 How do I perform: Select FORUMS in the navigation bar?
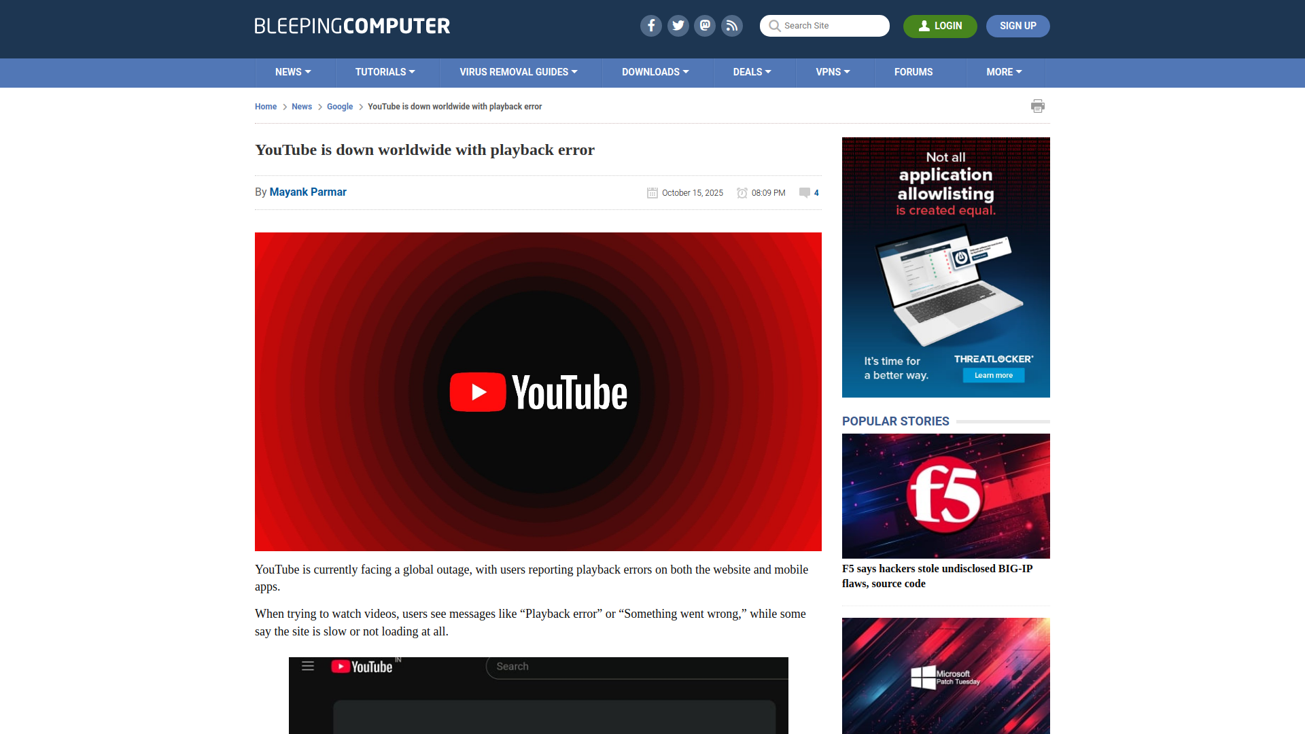point(913,72)
